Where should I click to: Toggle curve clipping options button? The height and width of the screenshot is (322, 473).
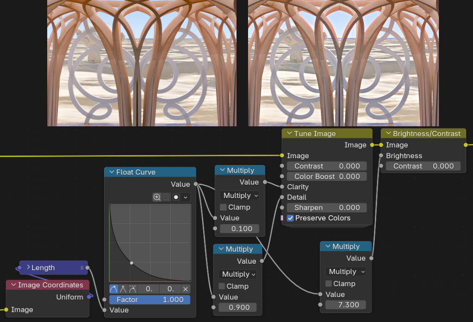click(176, 197)
